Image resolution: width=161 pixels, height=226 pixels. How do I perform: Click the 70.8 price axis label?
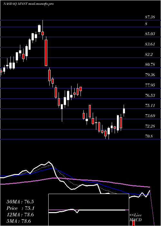149,136
